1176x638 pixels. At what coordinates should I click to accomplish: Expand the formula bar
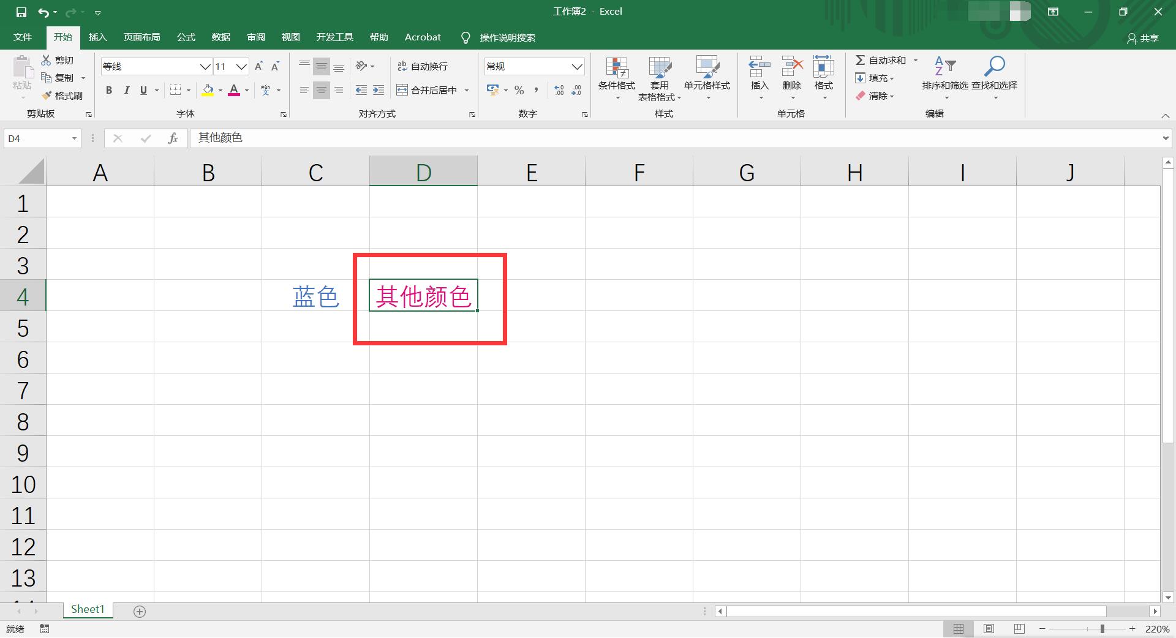[1166, 138]
